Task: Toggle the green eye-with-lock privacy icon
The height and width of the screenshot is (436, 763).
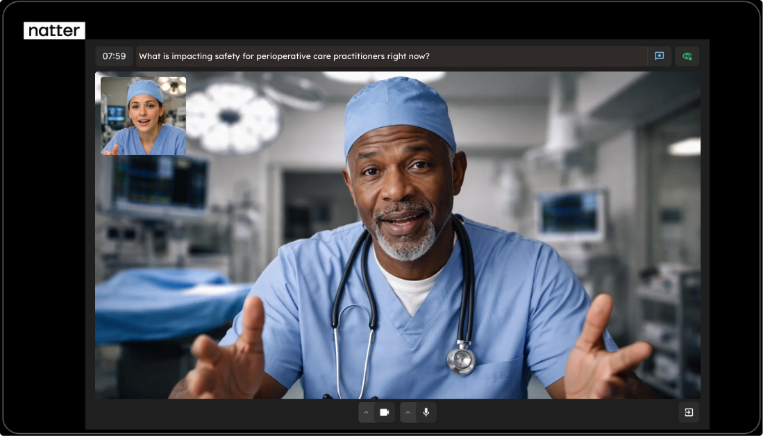Action: [687, 56]
